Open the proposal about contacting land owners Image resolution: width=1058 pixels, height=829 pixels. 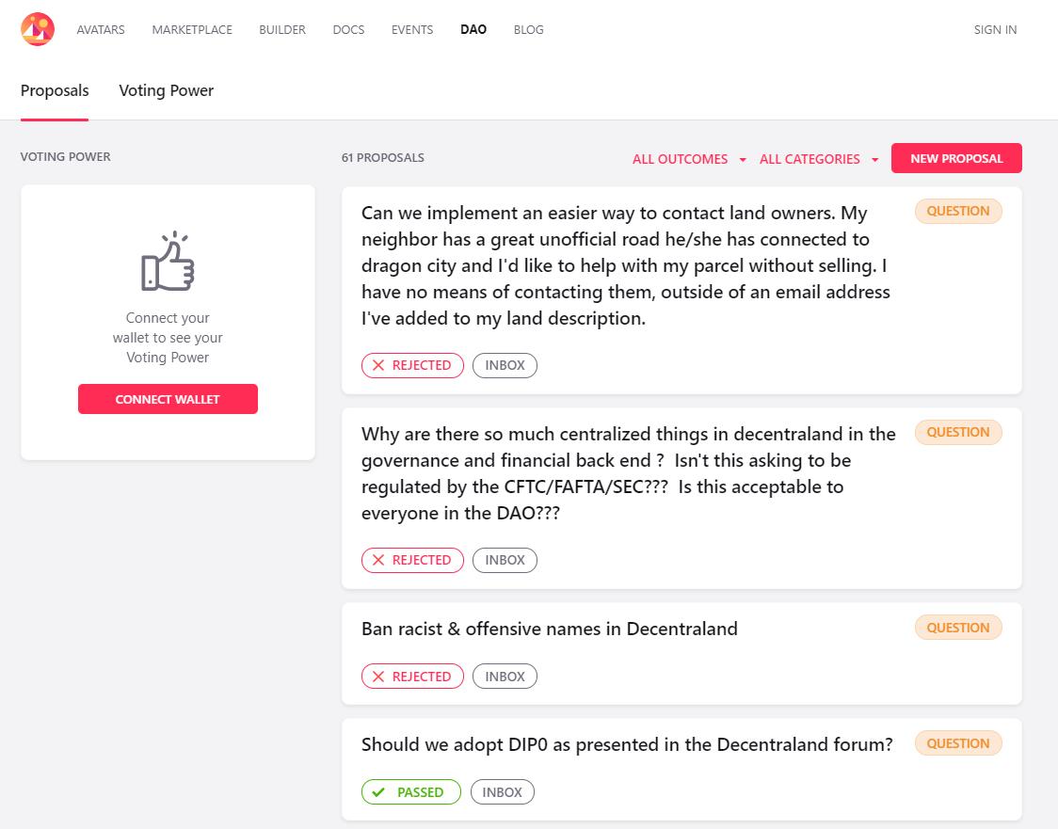tap(626, 265)
